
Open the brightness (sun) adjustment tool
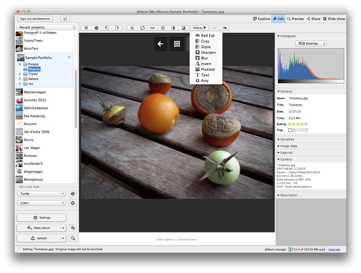click(163, 28)
